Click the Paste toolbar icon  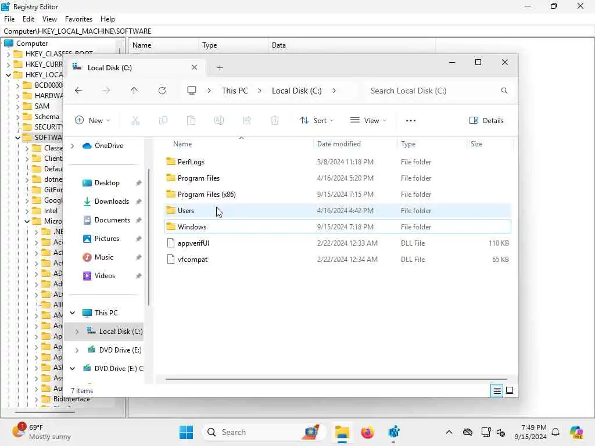click(x=191, y=121)
